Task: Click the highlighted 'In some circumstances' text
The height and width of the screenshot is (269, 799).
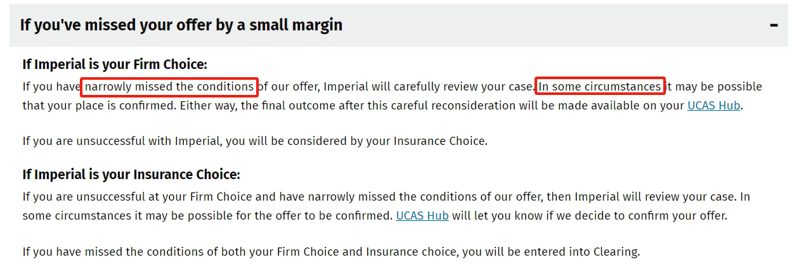Action: [600, 87]
